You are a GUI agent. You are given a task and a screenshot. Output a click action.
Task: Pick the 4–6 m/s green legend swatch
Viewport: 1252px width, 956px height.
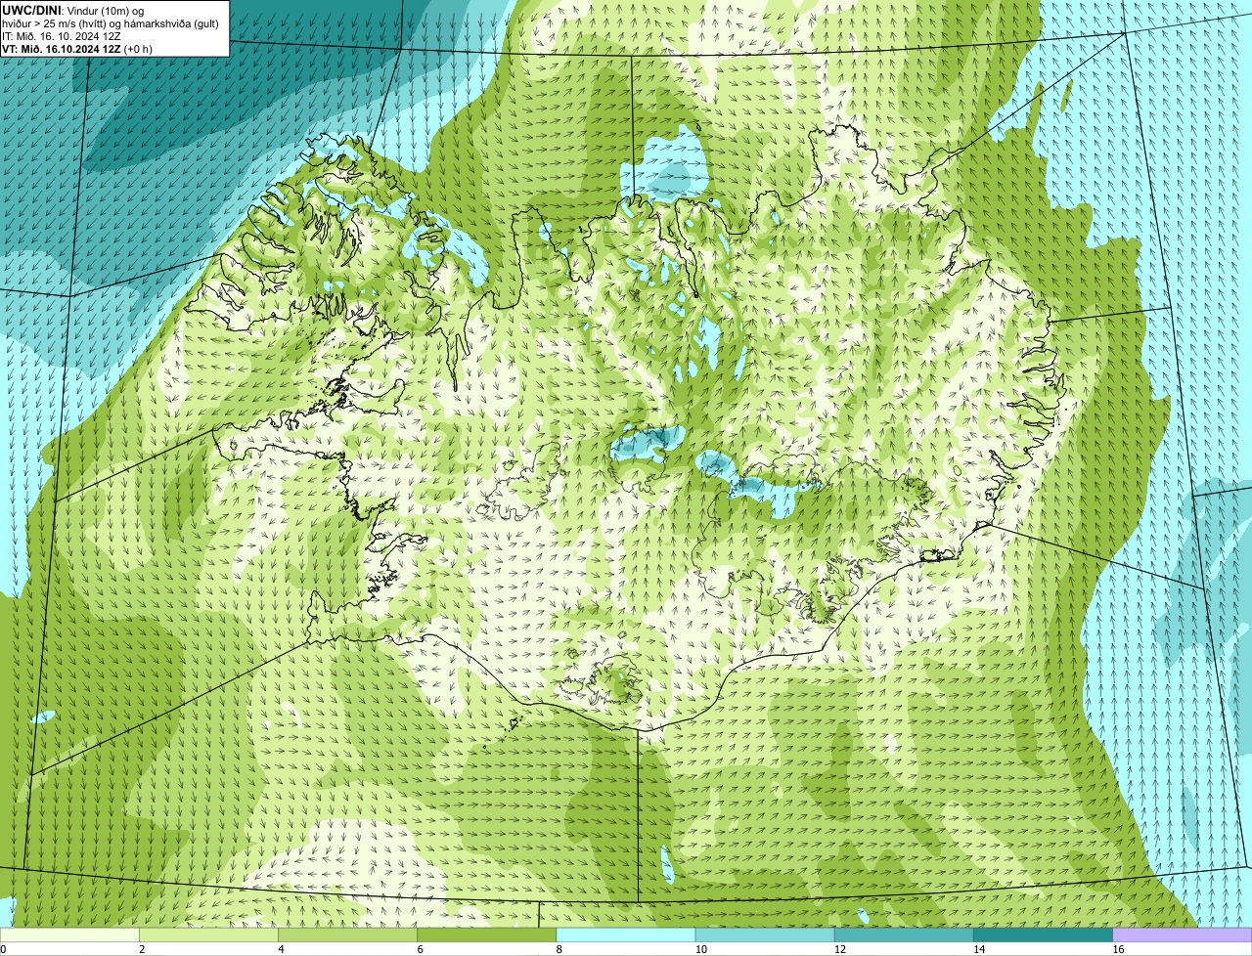[x=347, y=935]
